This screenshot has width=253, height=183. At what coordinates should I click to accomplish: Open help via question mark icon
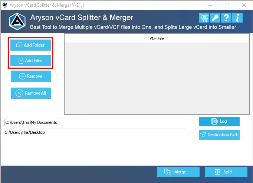[x=226, y=18]
